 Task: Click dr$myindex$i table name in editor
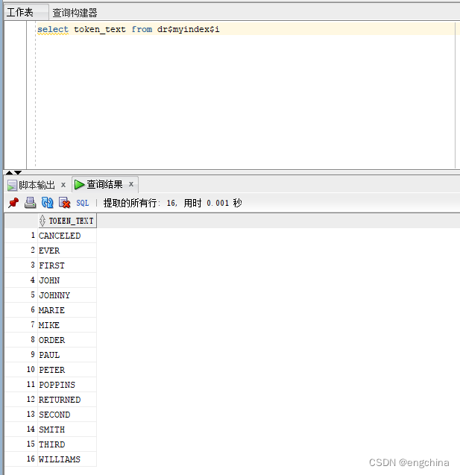click(189, 29)
